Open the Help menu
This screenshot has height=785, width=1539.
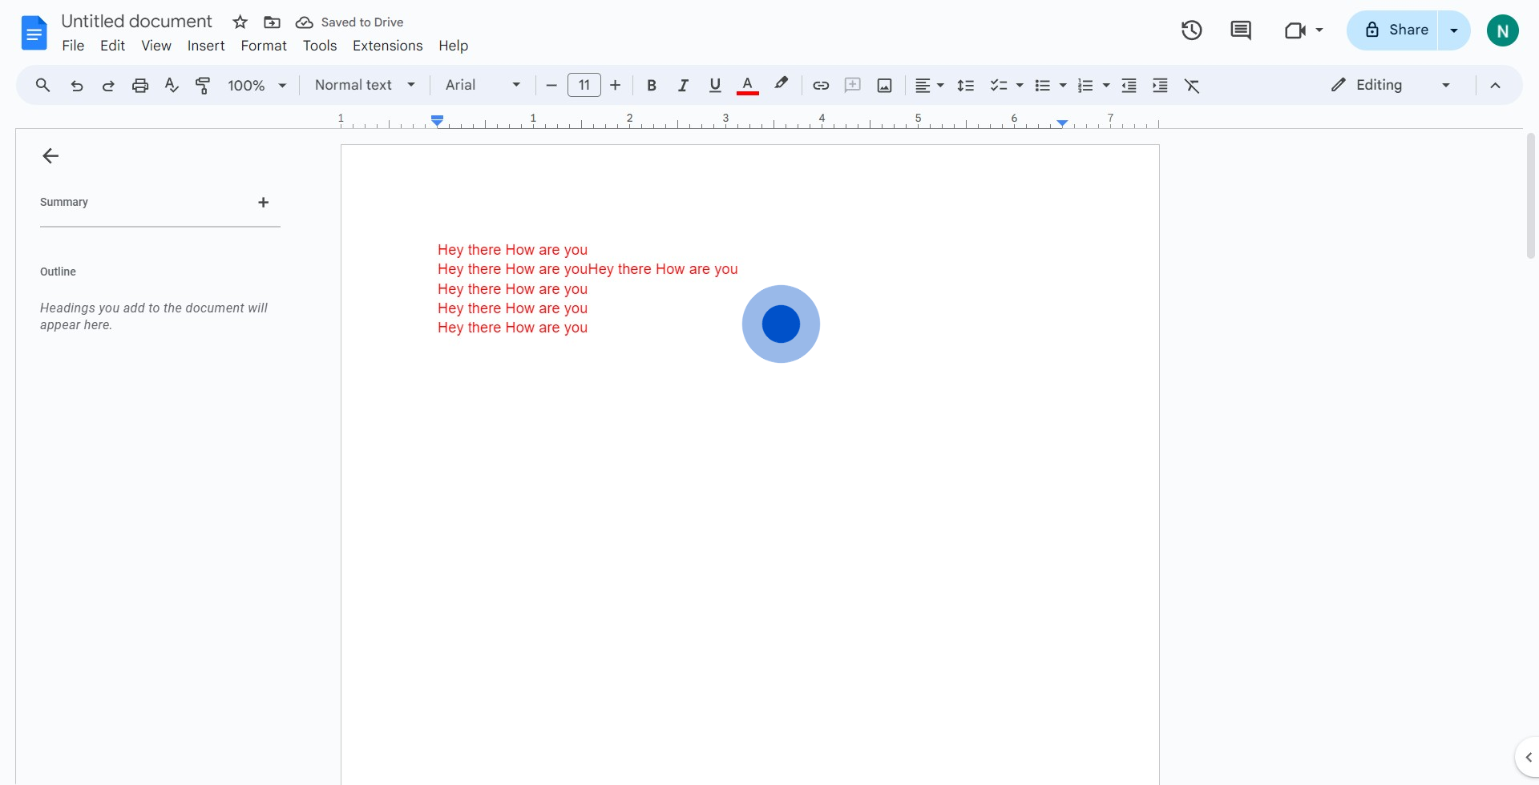(x=453, y=46)
